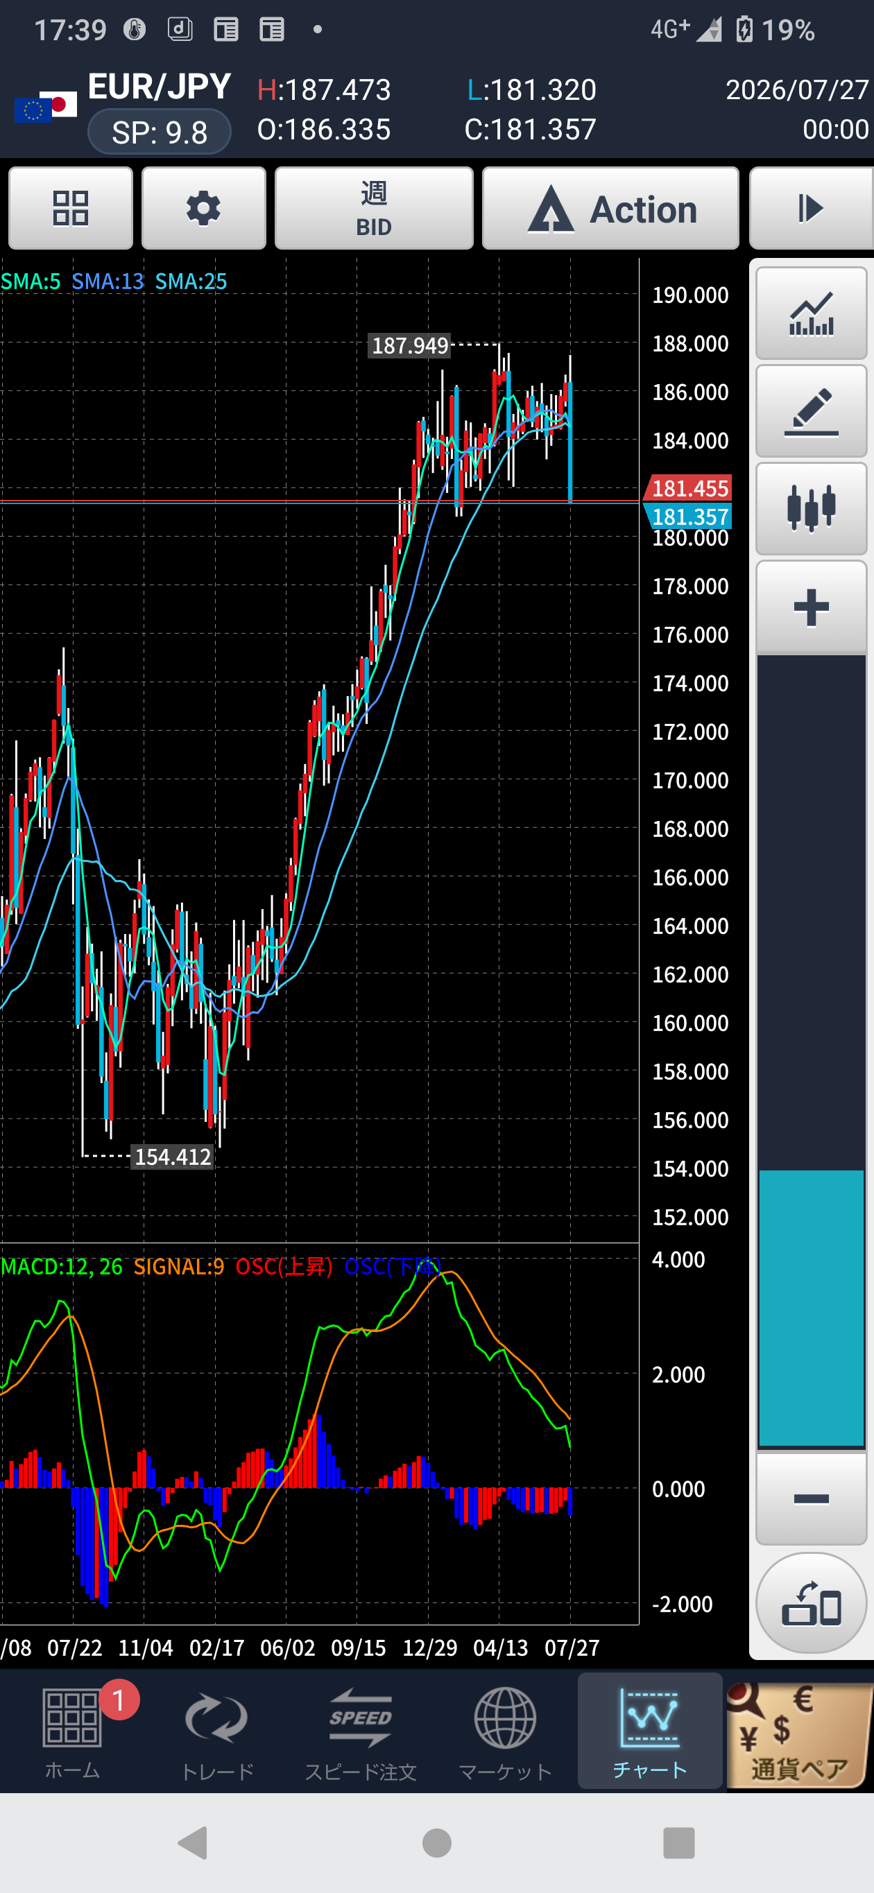Go to the ホーム tab
Viewport: 874px width, 1893px height.
point(72,1731)
